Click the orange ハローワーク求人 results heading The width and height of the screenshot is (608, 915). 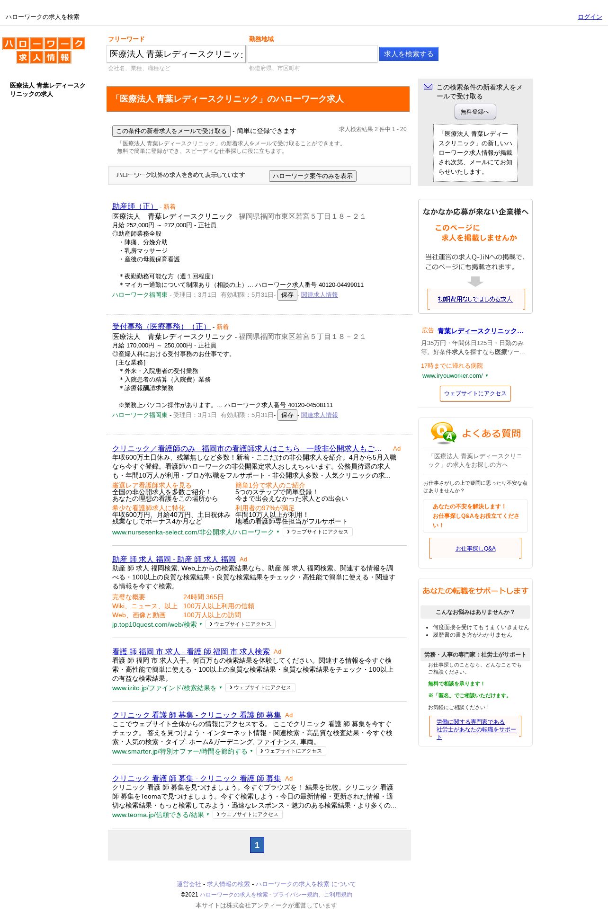tap(258, 99)
